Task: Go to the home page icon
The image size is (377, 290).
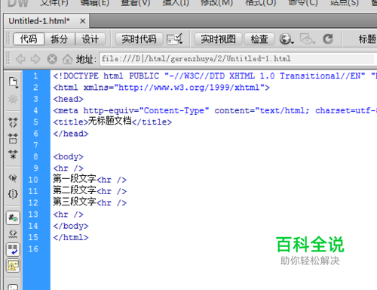Action: (67, 59)
